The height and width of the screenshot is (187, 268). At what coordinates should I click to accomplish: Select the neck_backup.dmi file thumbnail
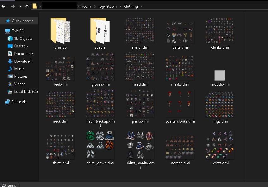pyautogui.click(x=100, y=103)
